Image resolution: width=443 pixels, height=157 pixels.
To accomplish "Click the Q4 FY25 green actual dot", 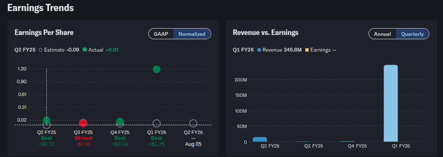I will click(120, 122).
